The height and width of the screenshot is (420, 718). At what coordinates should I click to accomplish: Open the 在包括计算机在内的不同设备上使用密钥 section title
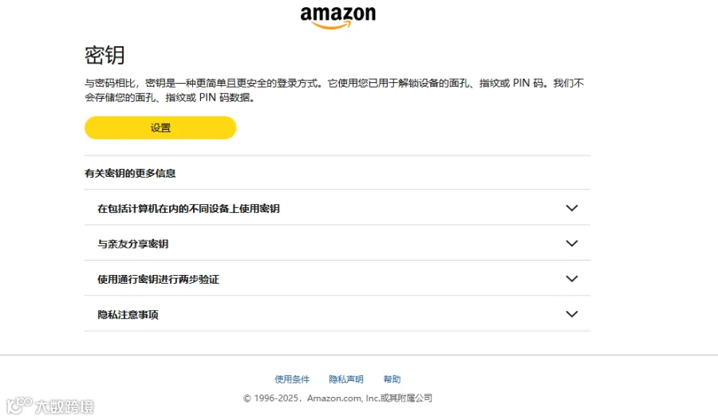[188, 209]
